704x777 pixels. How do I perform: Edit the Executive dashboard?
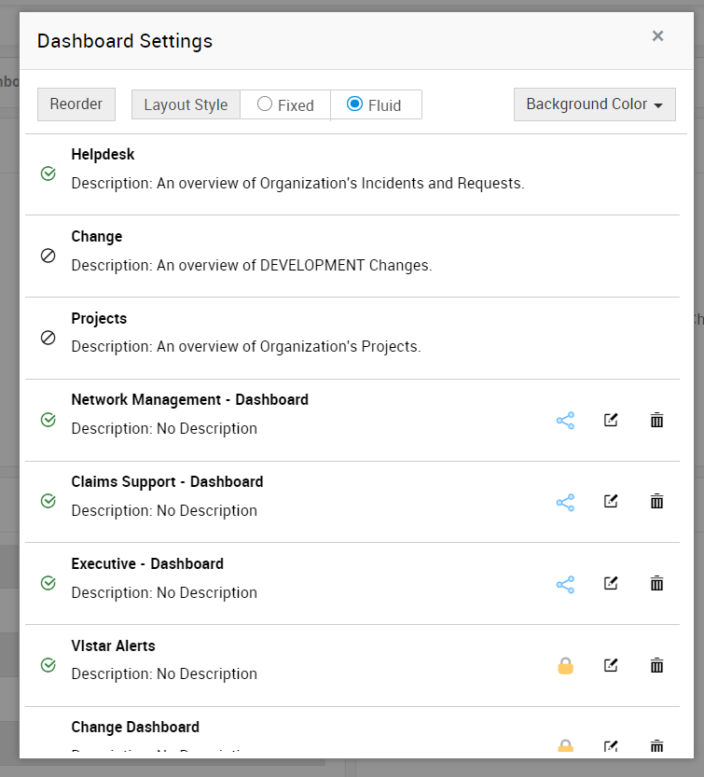pos(611,583)
